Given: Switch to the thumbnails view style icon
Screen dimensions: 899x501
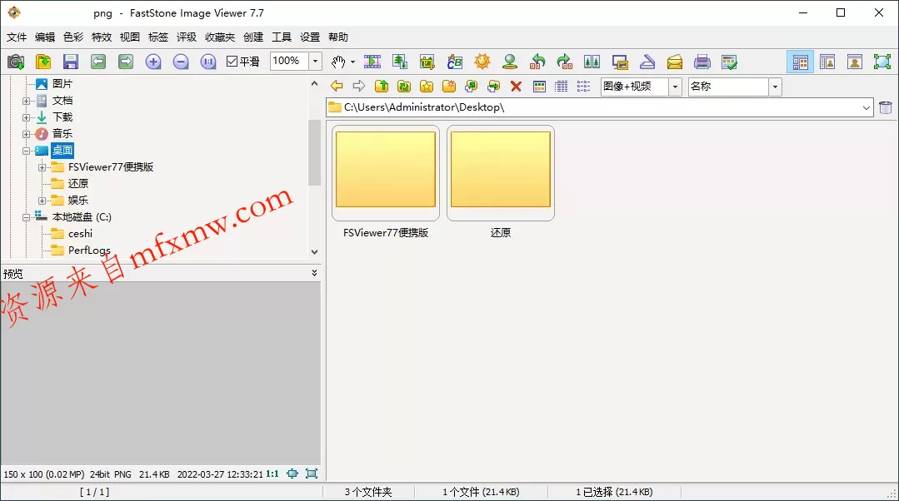Looking at the screenshot, I should [x=539, y=86].
